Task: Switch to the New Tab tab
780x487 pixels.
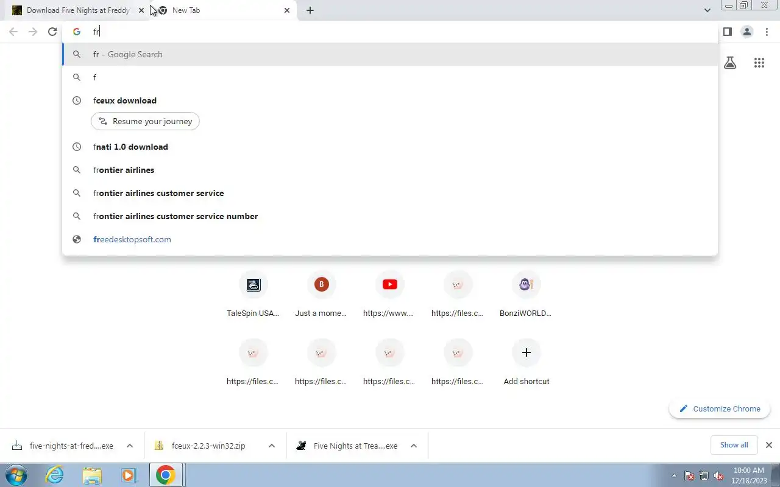Action: click(224, 10)
